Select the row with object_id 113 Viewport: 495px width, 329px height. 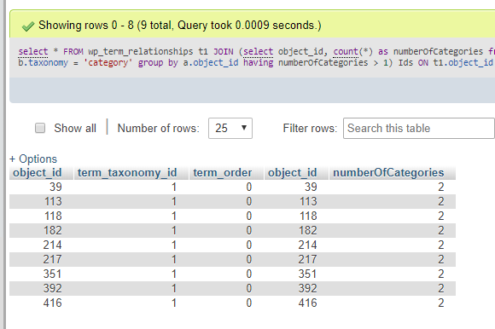click(x=232, y=202)
